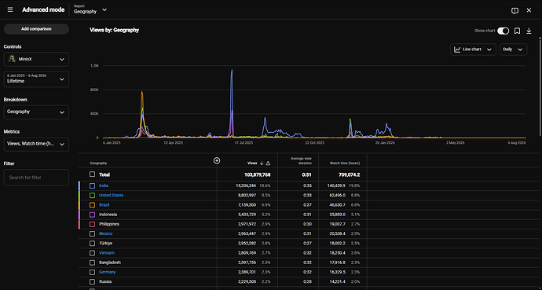This screenshot has width=542, height=290.
Task: Open the Lifetime date range dropdown
Action: [36, 79]
